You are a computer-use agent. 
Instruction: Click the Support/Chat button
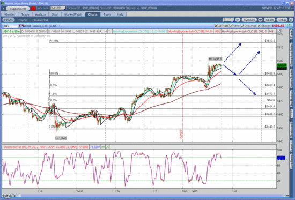pos(18,9)
